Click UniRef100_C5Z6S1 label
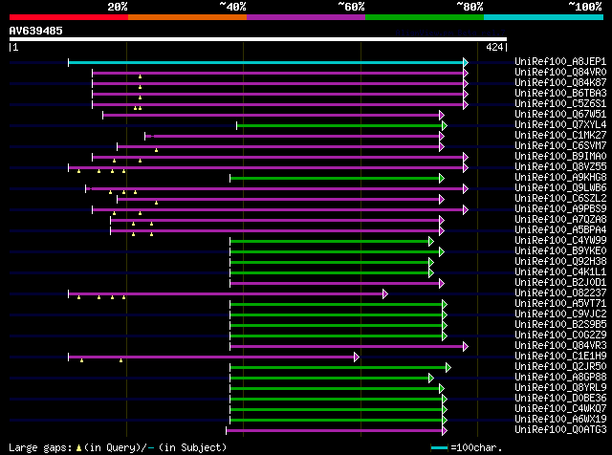Image resolution: width=612 pixels, height=455 pixels. (560, 103)
